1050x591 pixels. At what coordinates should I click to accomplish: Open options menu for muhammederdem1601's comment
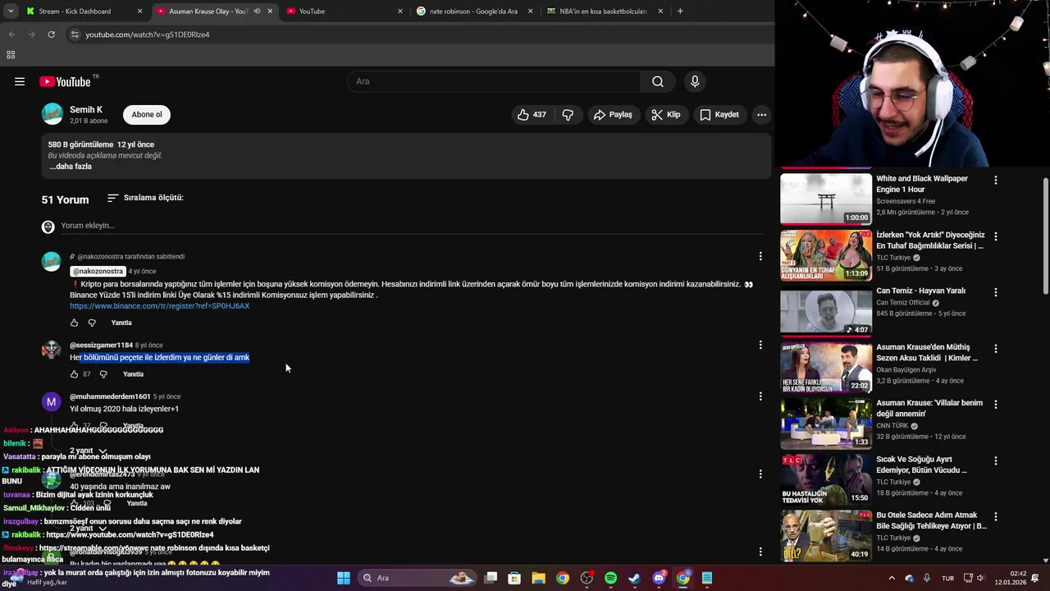click(x=760, y=396)
